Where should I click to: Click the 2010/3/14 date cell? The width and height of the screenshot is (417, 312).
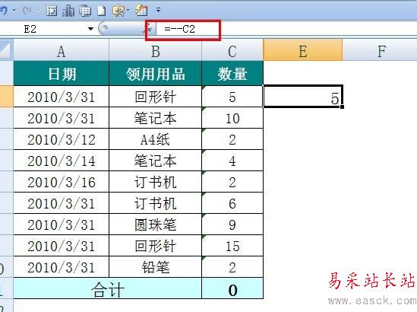tap(62, 161)
